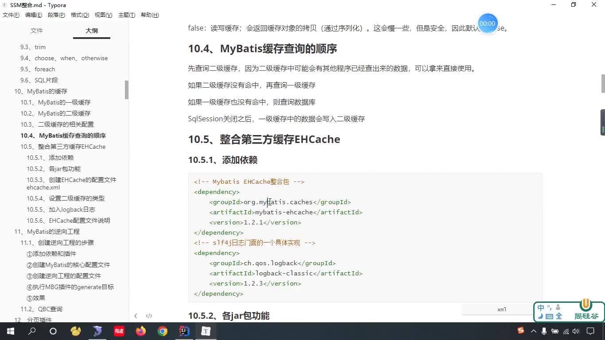Go to outline ③创建逆向工程的配置文件
This screenshot has height=340, width=605.
(x=64, y=276)
